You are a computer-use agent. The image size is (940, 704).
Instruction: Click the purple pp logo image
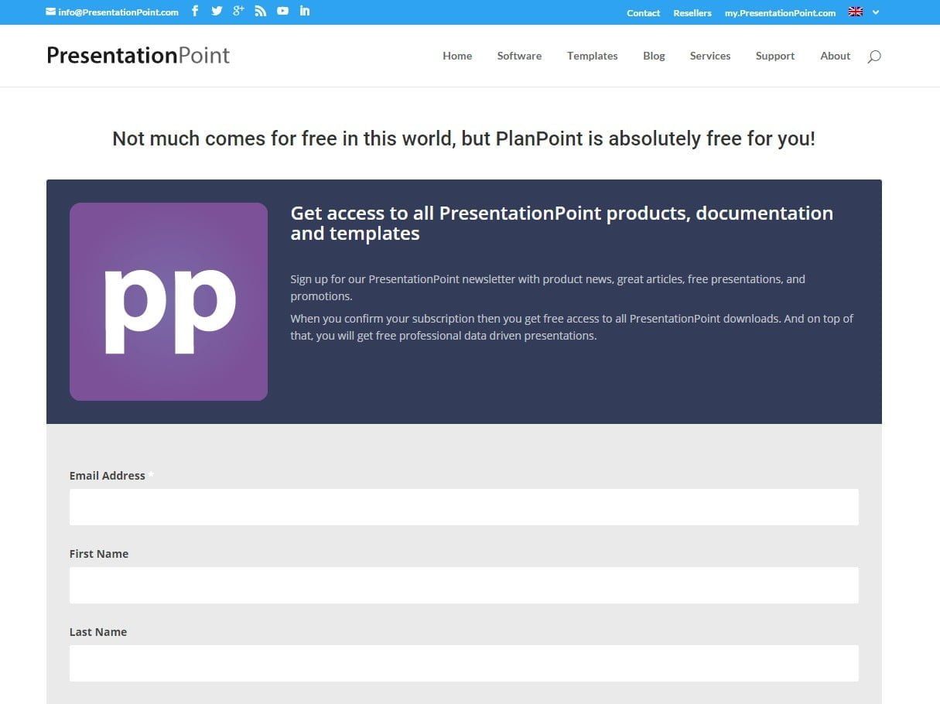coord(169,302)
